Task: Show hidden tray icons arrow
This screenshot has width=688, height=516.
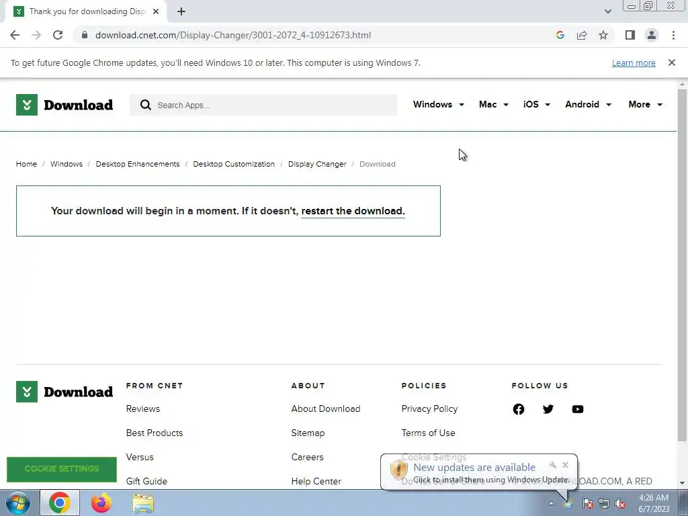Action: point(551,504)
